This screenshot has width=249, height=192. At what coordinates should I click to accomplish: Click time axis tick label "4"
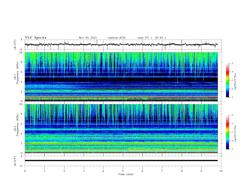pyautogui.click(x=103, y=171)
